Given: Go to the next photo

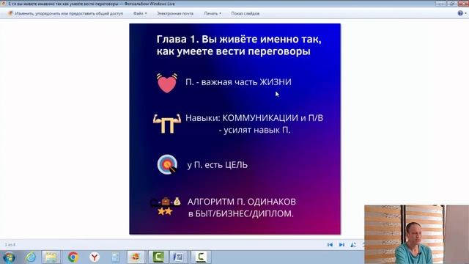Looking at the screenshot, I should [341, 244].
